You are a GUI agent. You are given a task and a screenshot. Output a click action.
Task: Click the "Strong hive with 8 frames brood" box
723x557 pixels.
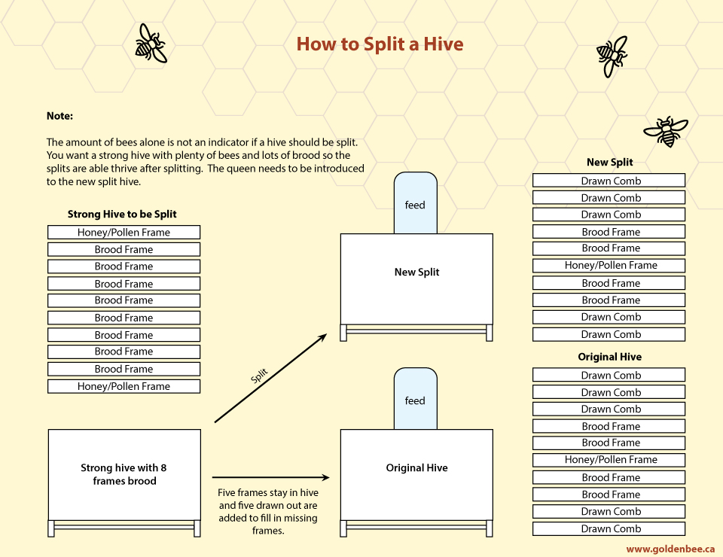(124, 475)
